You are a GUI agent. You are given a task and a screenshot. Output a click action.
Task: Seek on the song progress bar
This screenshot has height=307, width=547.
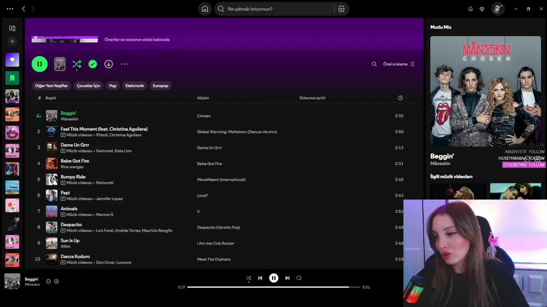point(273,287)
